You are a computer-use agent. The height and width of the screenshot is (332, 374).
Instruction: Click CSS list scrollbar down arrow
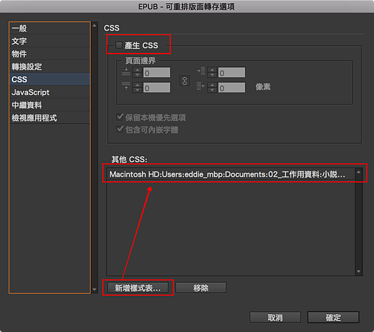(358, 272)
